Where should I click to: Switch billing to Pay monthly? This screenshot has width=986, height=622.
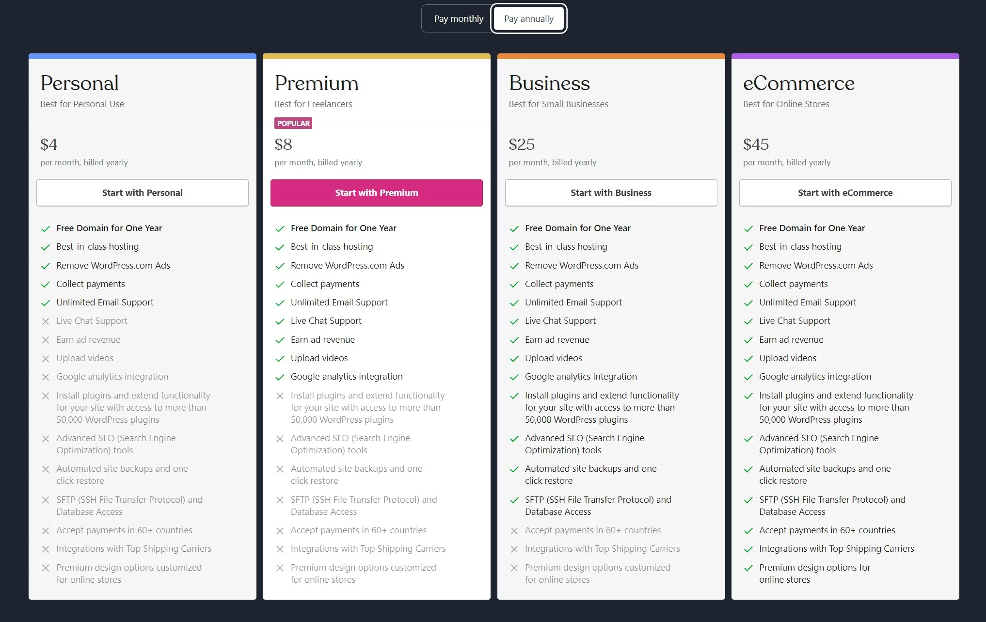pos(458,19)
